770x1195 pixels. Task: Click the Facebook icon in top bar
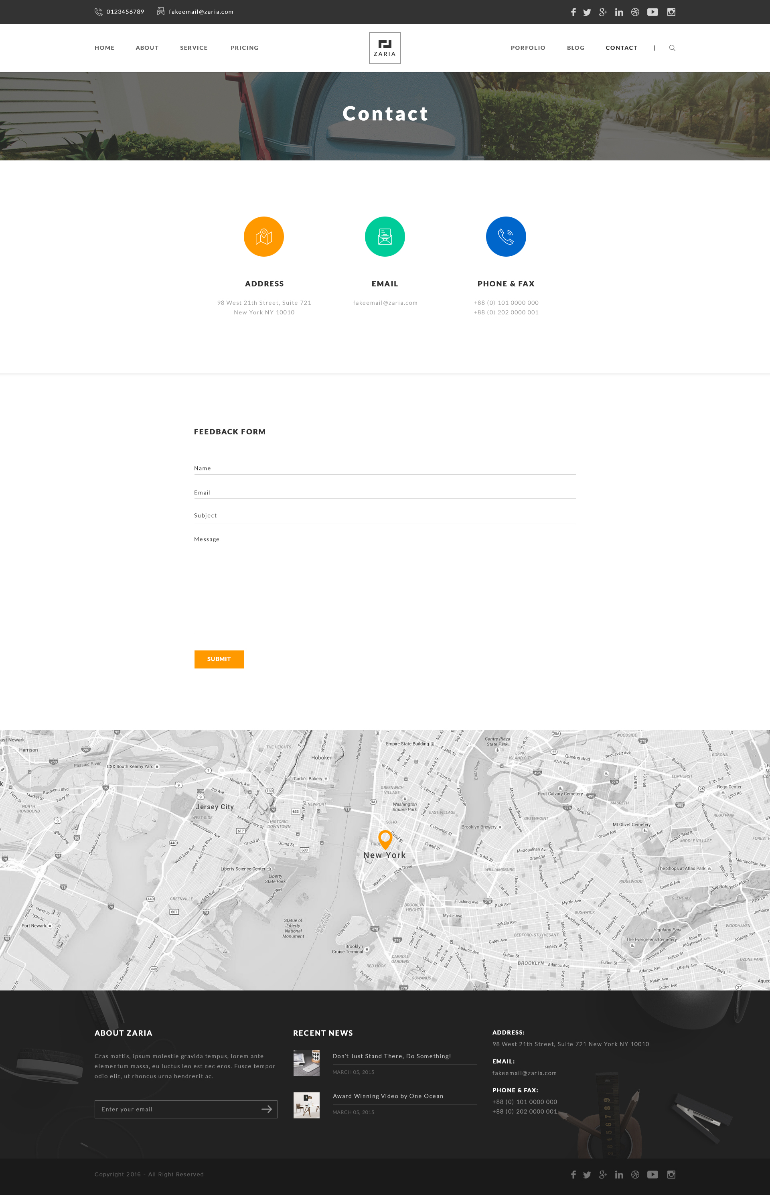click(573, 12)
